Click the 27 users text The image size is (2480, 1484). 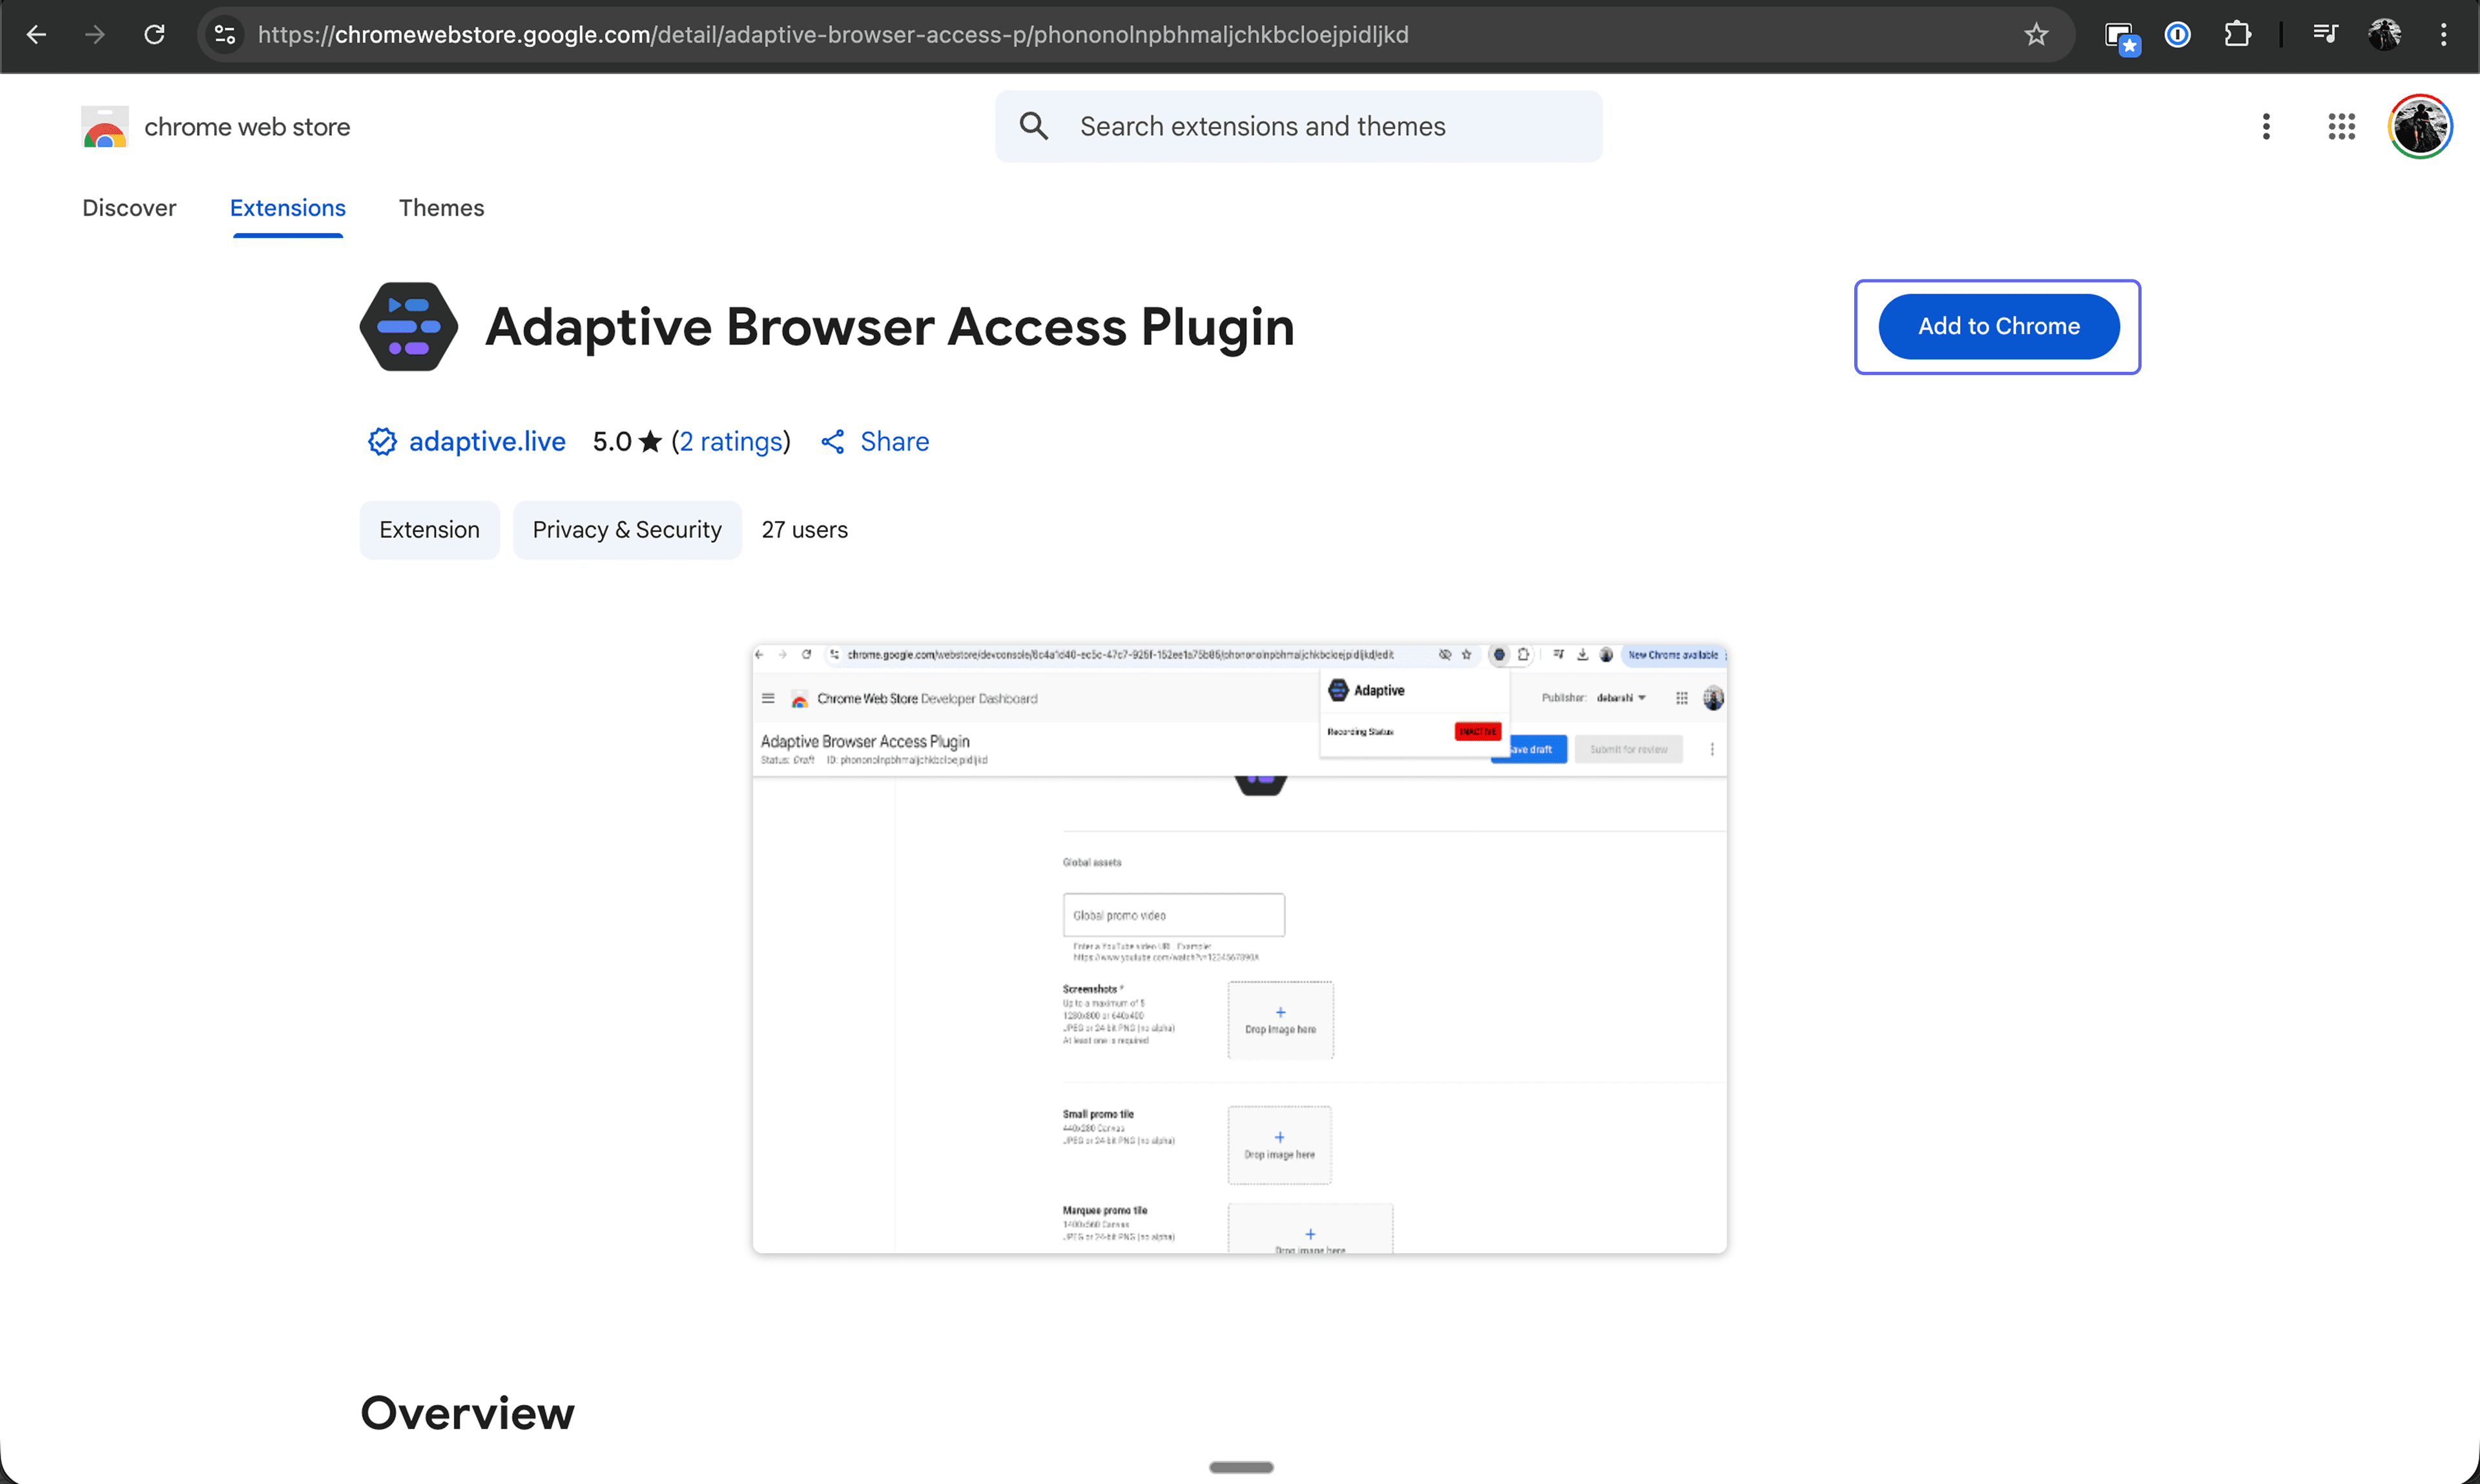pyautogui.click(x=804, y=530)
